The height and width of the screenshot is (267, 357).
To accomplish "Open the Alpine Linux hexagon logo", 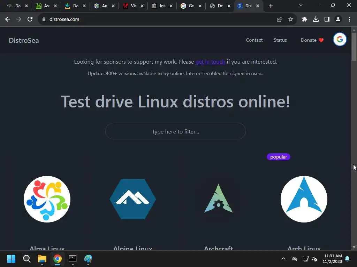I will click(133, 199).
